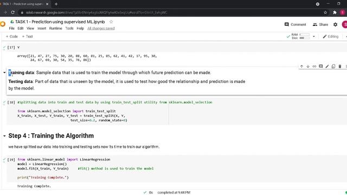Click the Training Complete output text
The width and height of the screenshot is (347, 195).
point(34,186)
